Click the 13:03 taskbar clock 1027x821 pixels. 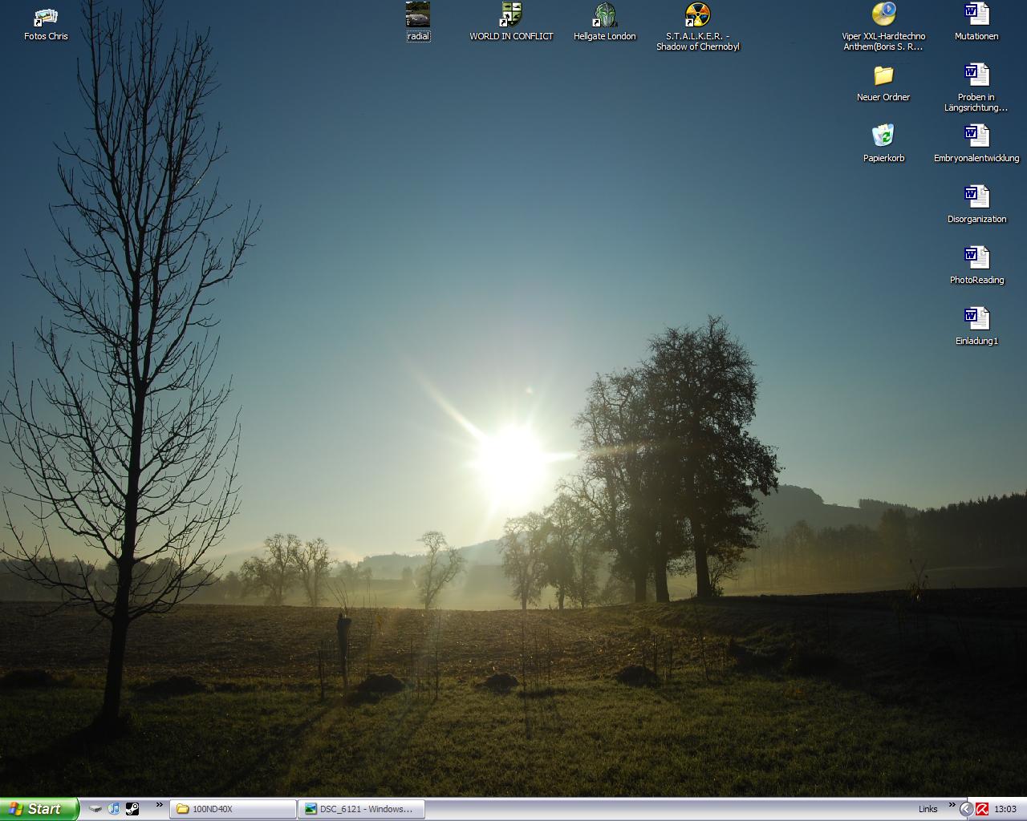point(1005,809)
